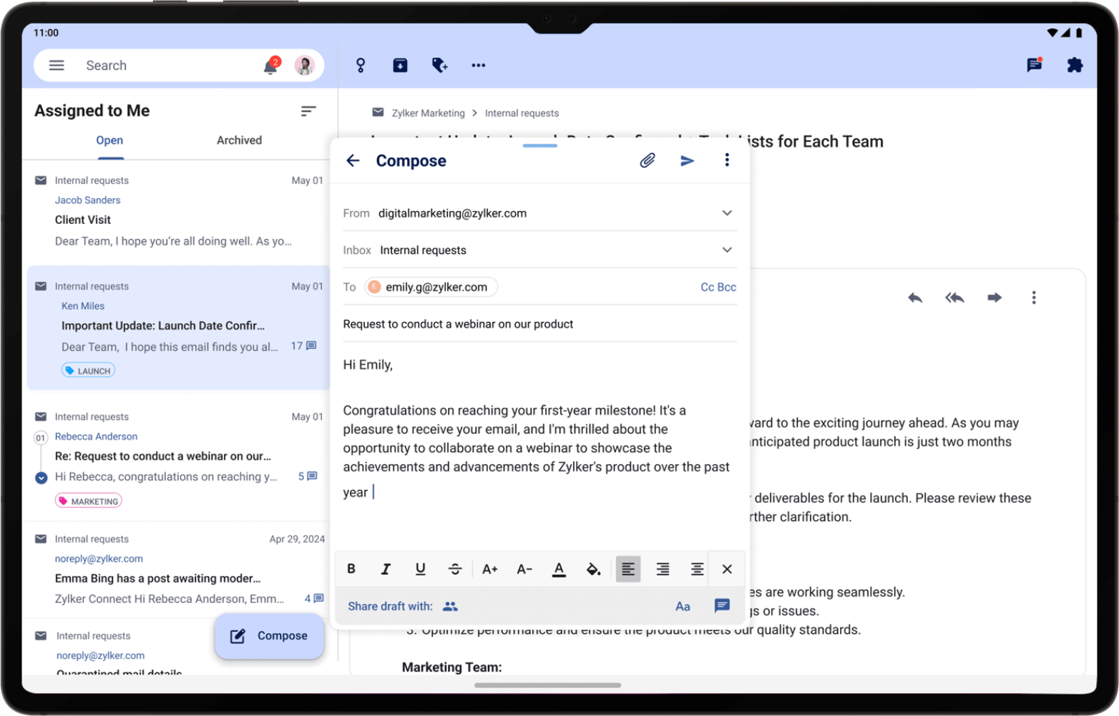
Task: Go back from Compose with the arrow
Action: 353,160
